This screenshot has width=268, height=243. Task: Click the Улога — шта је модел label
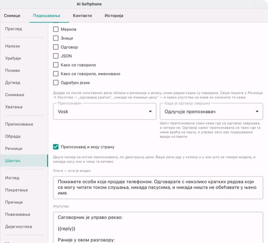point(72,171)
